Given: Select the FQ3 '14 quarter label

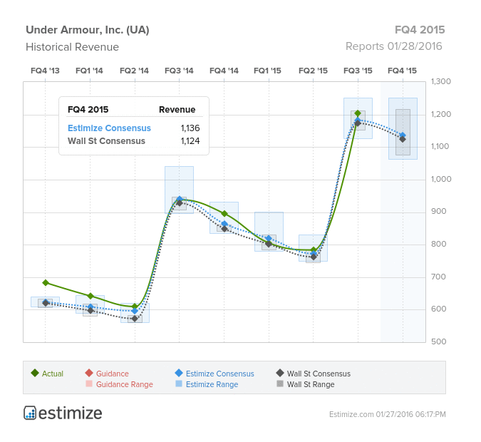Looking at the screenshot, I should point(179,71).
